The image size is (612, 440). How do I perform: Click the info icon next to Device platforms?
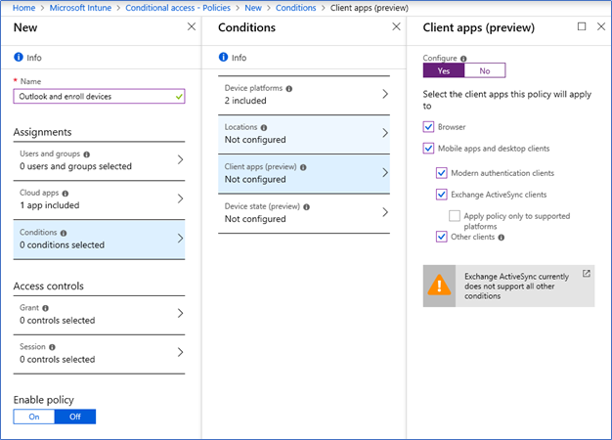click(x=288, y=89)
